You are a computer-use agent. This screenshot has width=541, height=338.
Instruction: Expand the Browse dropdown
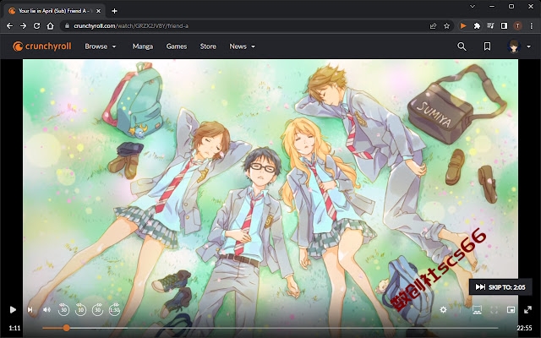[x=101, y=46]
